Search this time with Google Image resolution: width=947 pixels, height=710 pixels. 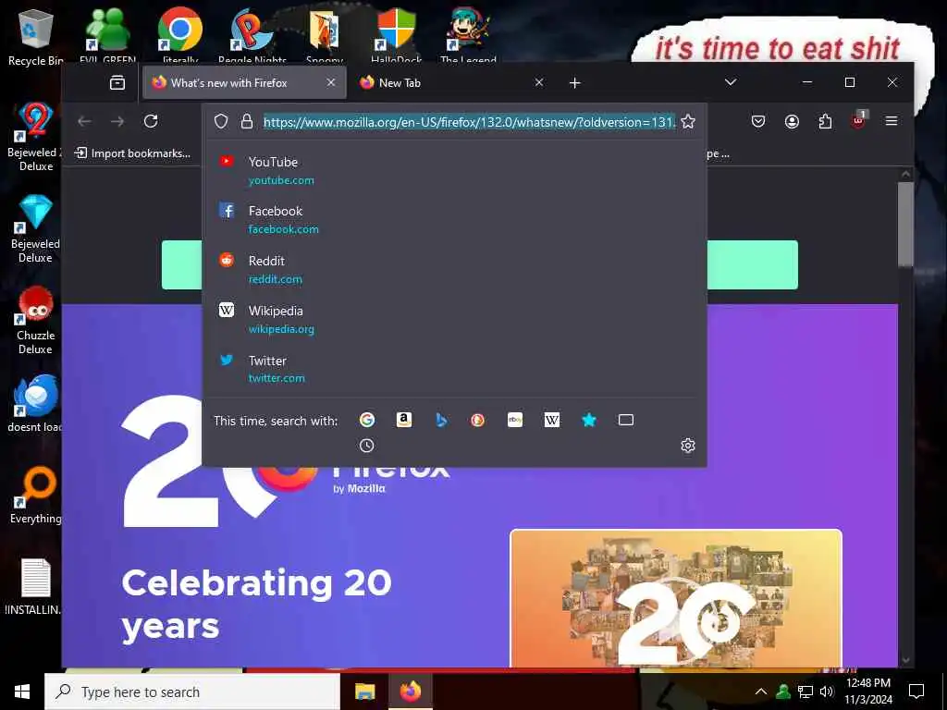pyautogui.click(x=366, y=420)
